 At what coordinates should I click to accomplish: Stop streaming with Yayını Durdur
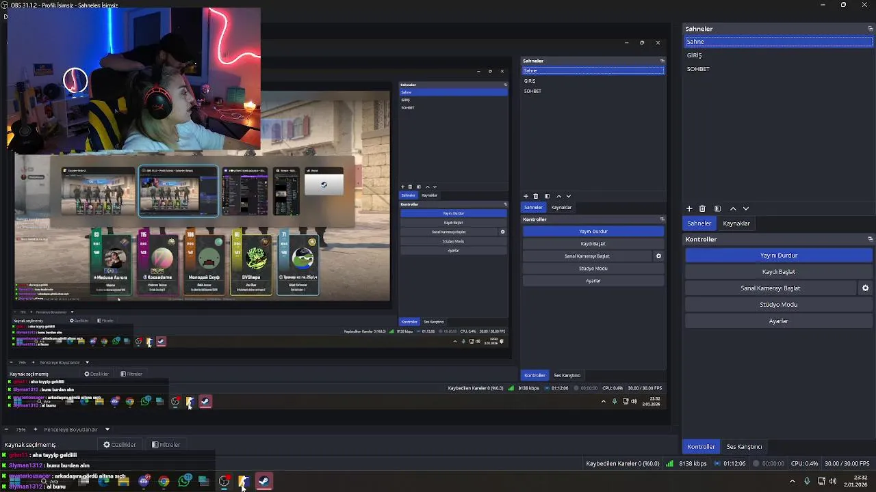tap(779, 256)
